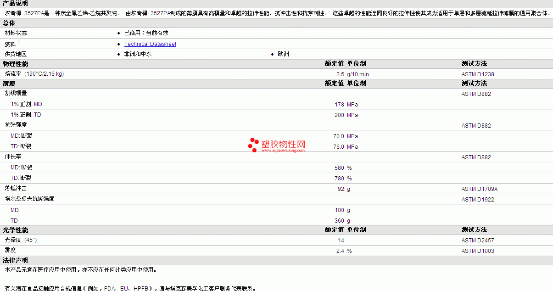Select the 雾度 row label
This screenshot has width=553, height=291.
[11, 250]
